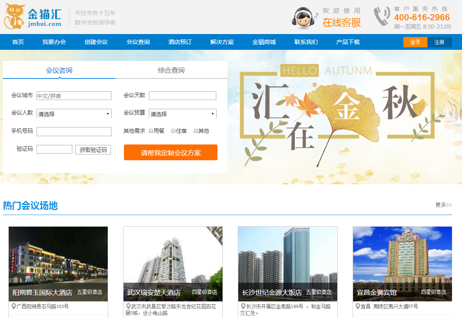Check the 用餐 checkbox
This screenshot has height=318, width=462.
(151, 131)
